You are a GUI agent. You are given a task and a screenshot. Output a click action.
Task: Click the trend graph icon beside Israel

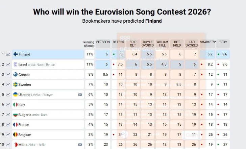(8, 64)
